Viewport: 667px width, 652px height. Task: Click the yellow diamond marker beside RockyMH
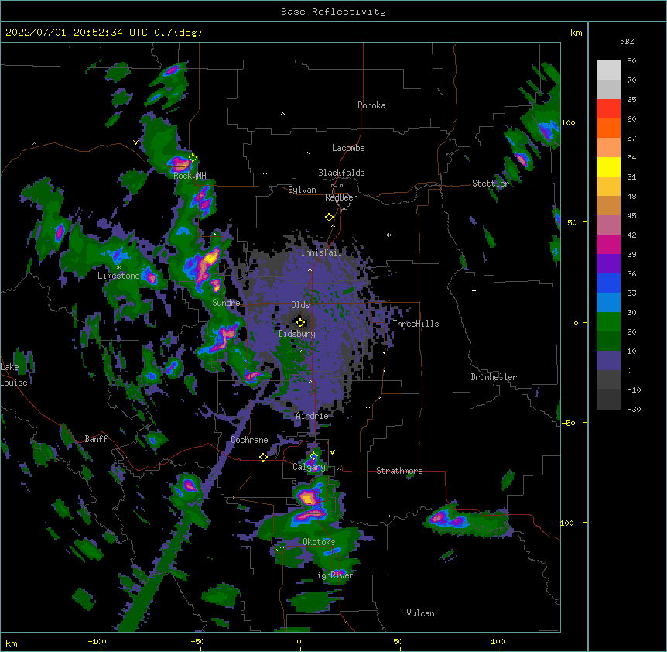point(193,158)
